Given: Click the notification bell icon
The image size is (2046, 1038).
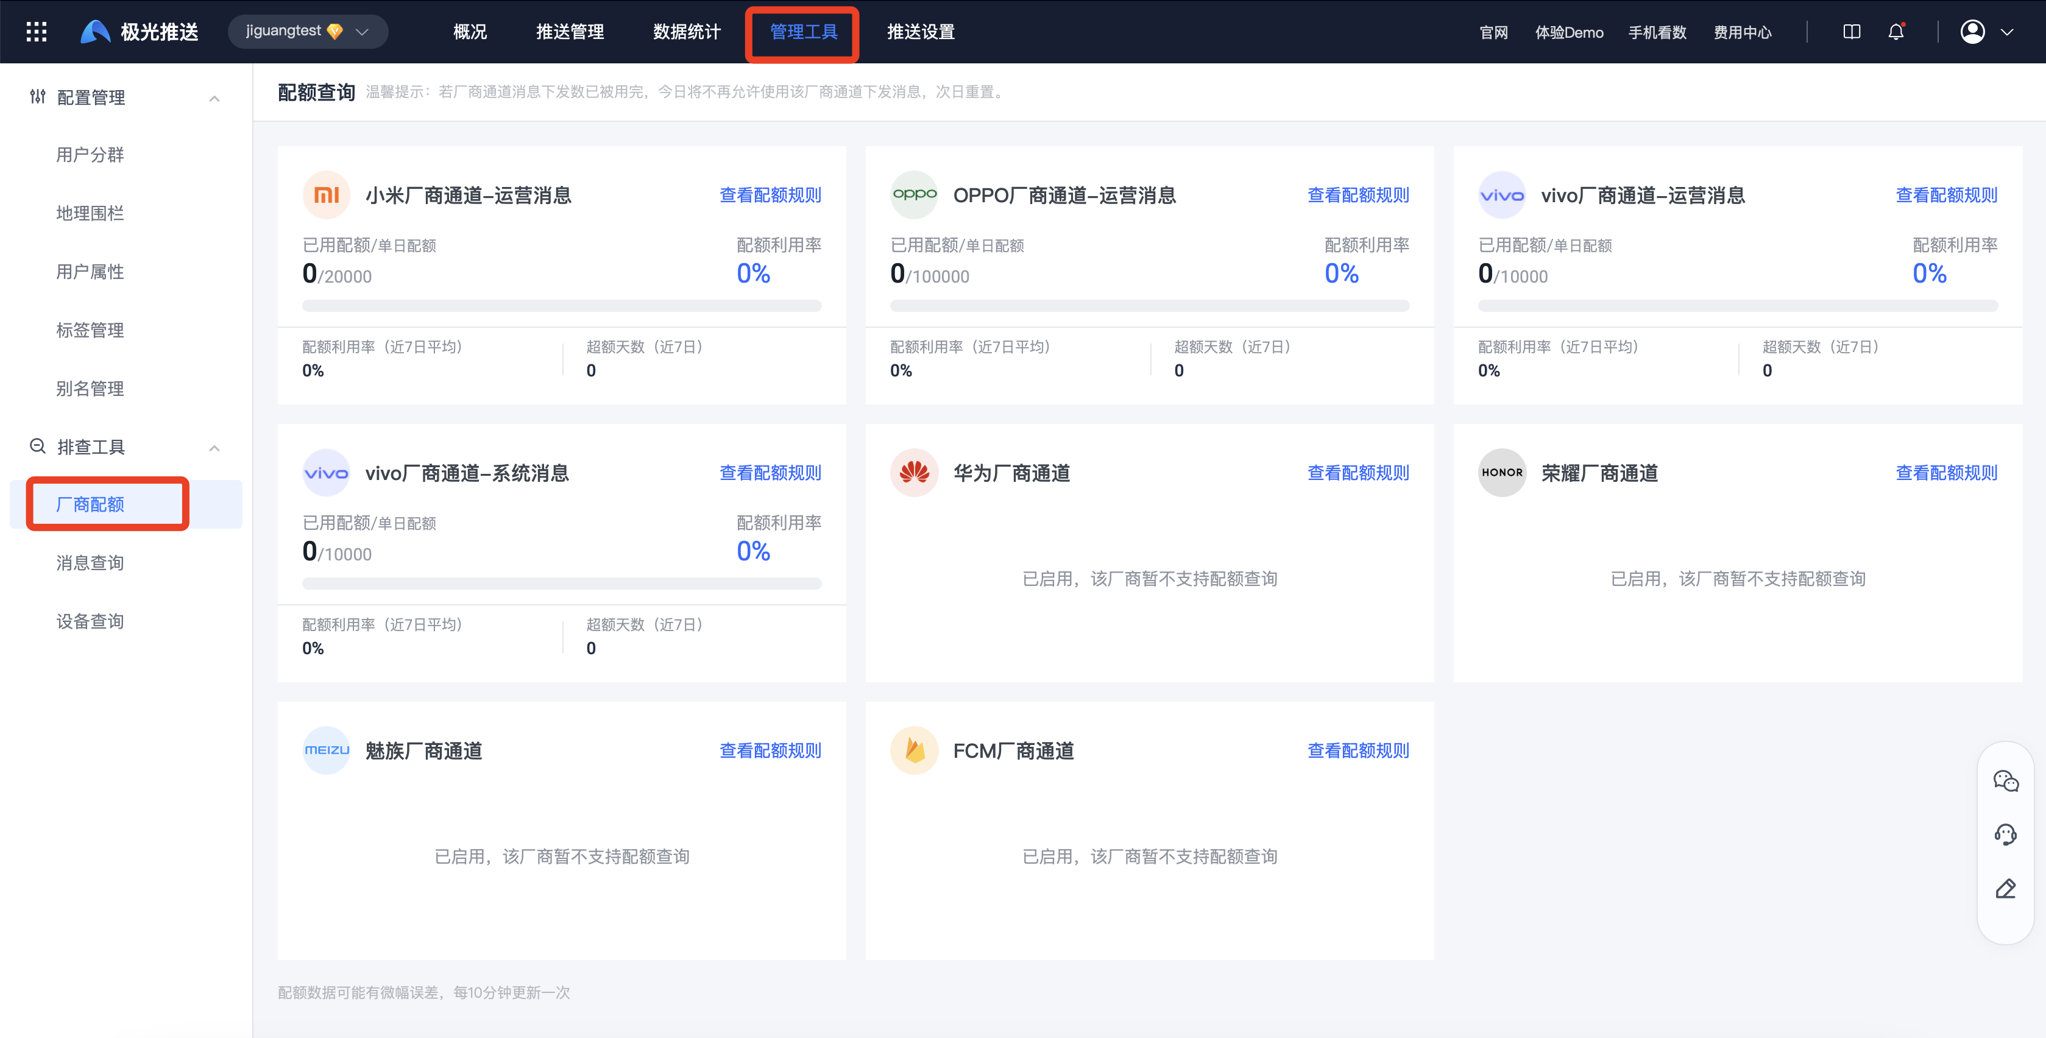Looking at the screenshot, I should click(1896, 32).
